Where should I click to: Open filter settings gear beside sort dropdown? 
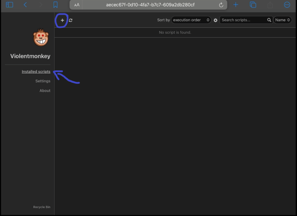pos(215,20)
